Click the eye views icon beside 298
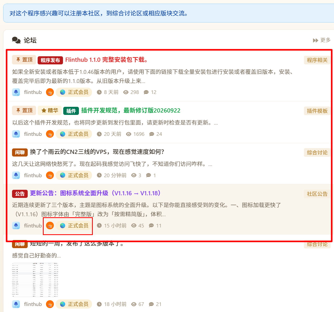Image resolution: width=334 pixels, height=312 pixels. point(126,92)
